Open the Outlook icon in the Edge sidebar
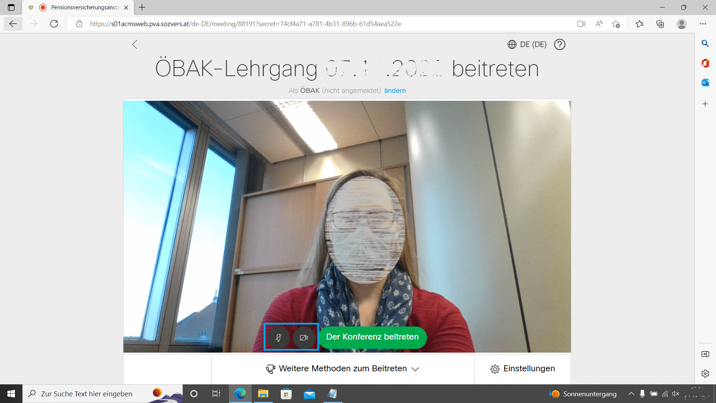The width and height of the screenshot is (716, 403). click(705, 82)
